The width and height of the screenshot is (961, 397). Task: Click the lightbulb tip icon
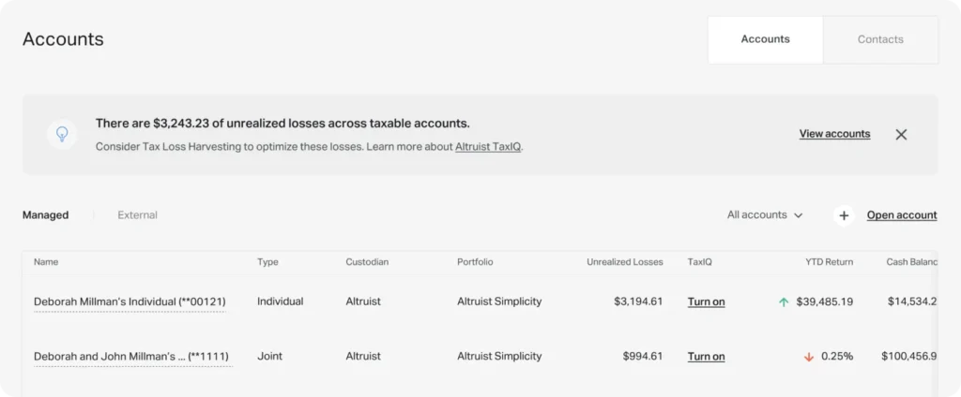pyautogui.click(x=62, y=134)
